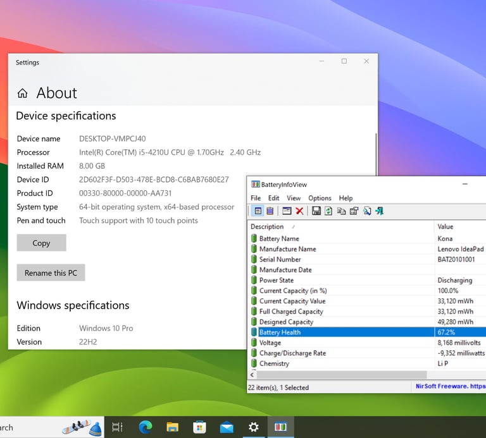Open Microsoft Store from the taskbar
Viewport: 486px width, 438px height.
click(199, 427)
